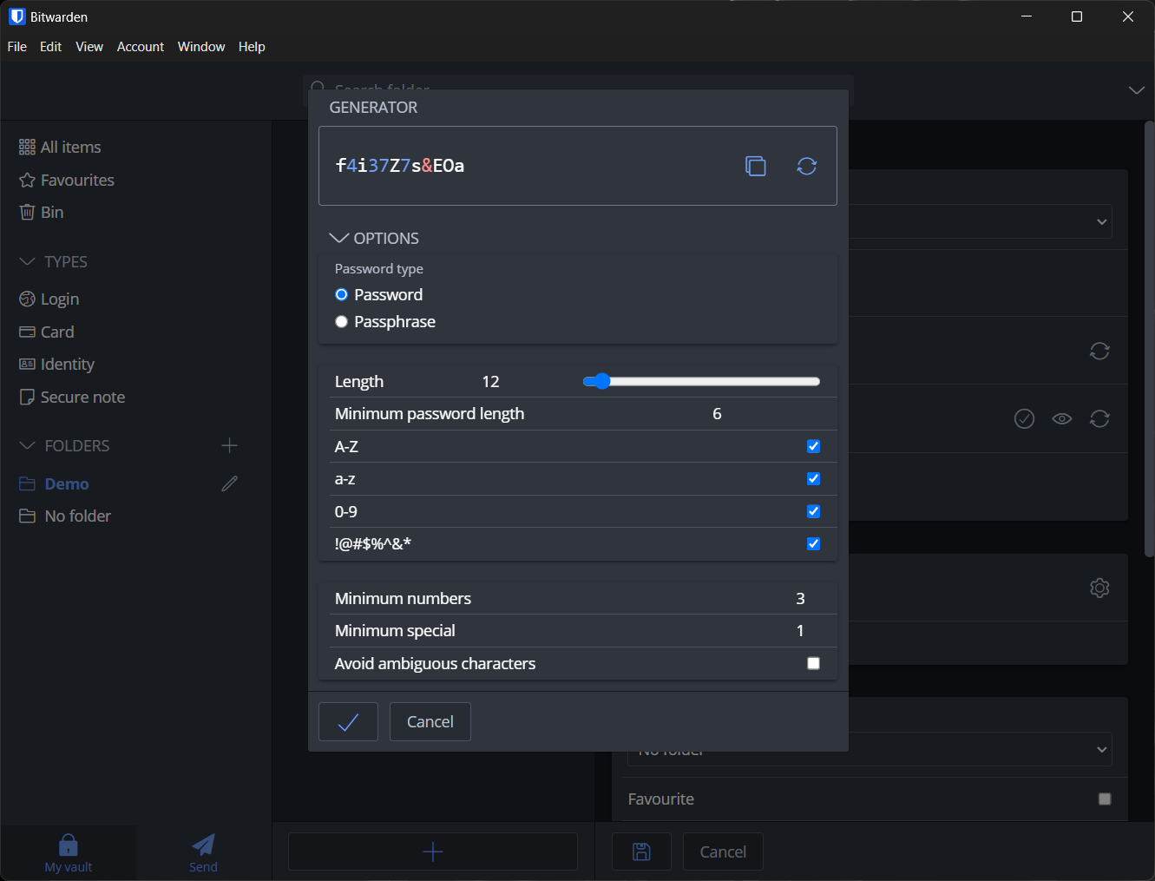Collapse the FOLDERS section
The height and width of the screenshot is (881, 1155).
coord(64,445)
